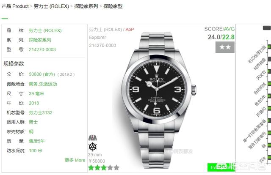Image resolution: width=271 pixels, height=175 pixels.
Task: Click the gray two-star score badge
Action: pyautogui.click(x=225, y=47)
